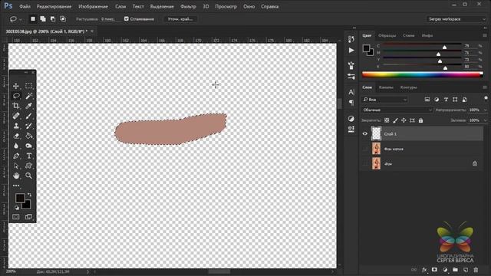Select the custom Shape tool
This screenshot has height=276, width=491.
click(x=28, y=166)
